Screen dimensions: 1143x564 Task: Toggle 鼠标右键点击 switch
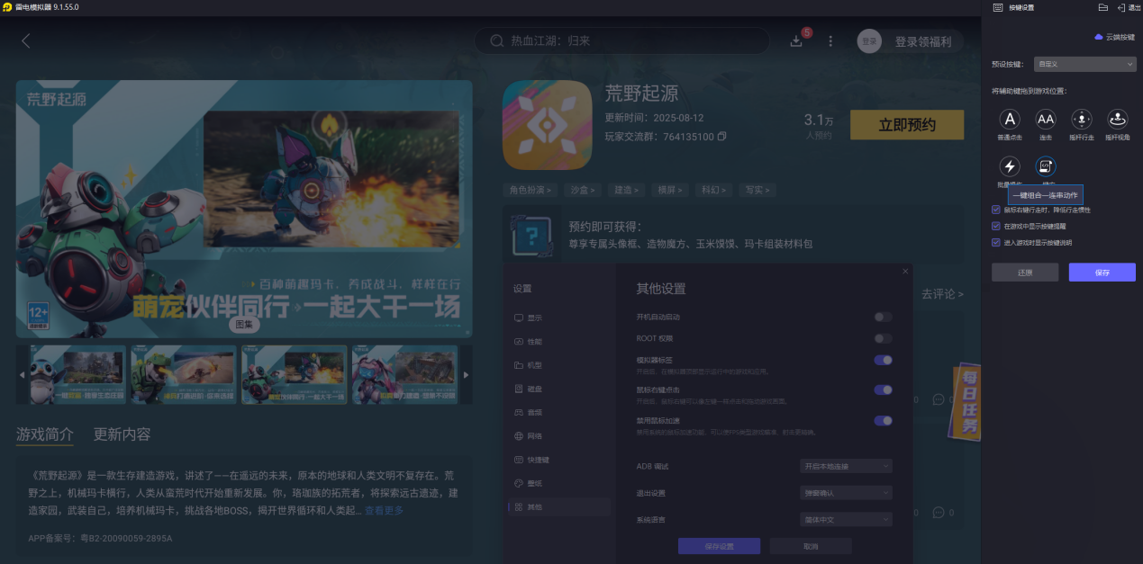(x=883, y=389)
